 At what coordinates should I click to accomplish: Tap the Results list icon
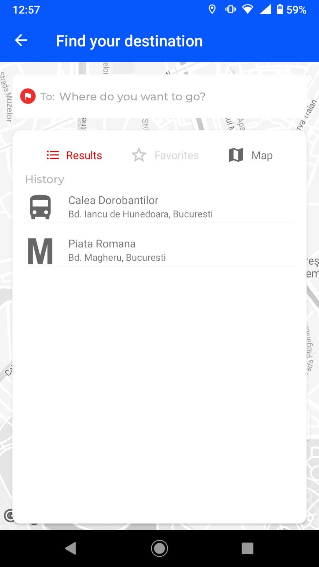click(53, 155)
